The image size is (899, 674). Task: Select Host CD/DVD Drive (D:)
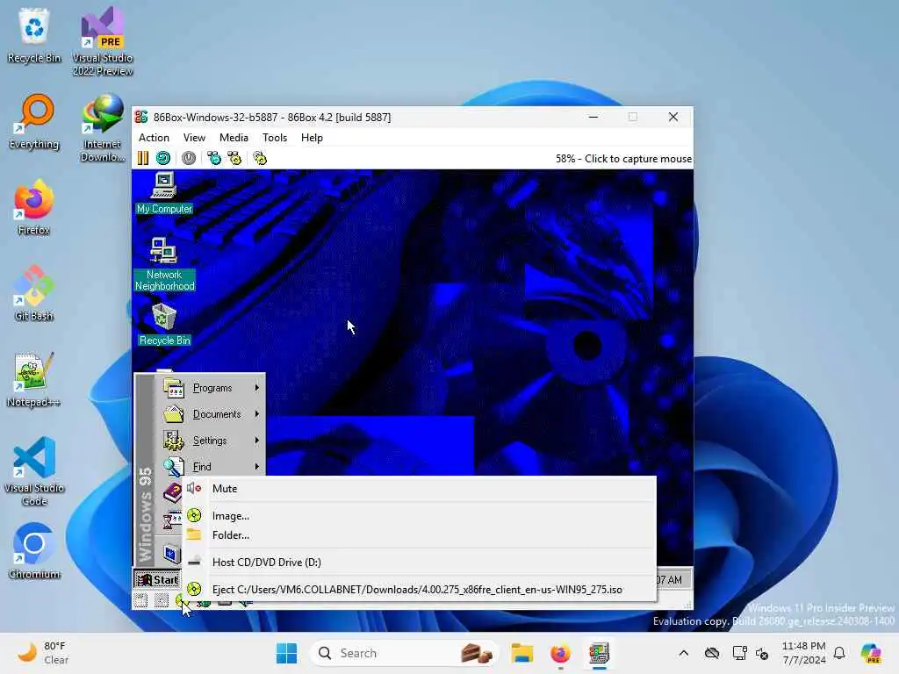tap(419, 563)
